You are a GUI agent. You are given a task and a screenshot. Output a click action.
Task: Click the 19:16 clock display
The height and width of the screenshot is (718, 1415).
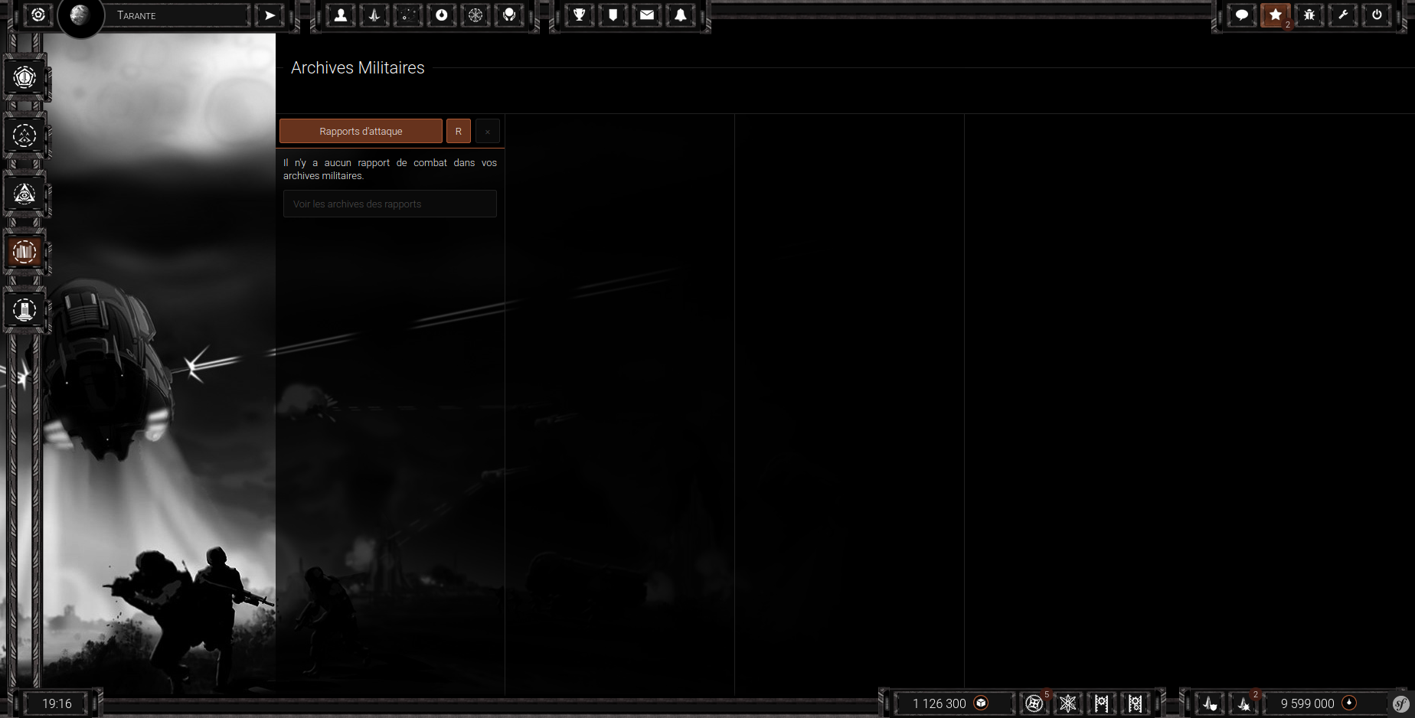pos(57,703)
